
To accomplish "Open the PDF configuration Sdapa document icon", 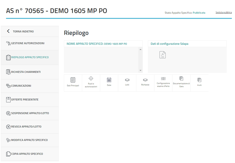I will [x=162, y=55].
